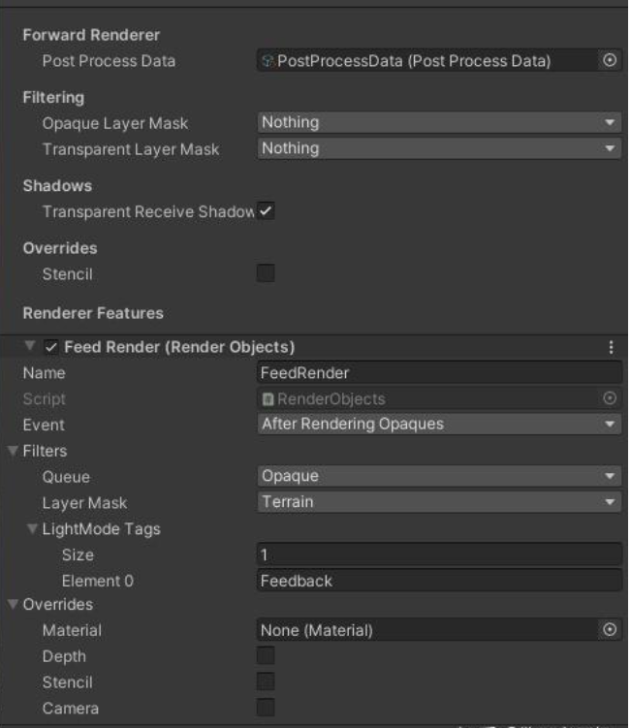
Task: Open the Queue dropdown set to Opaque
Action: click(x=438, y=476)
